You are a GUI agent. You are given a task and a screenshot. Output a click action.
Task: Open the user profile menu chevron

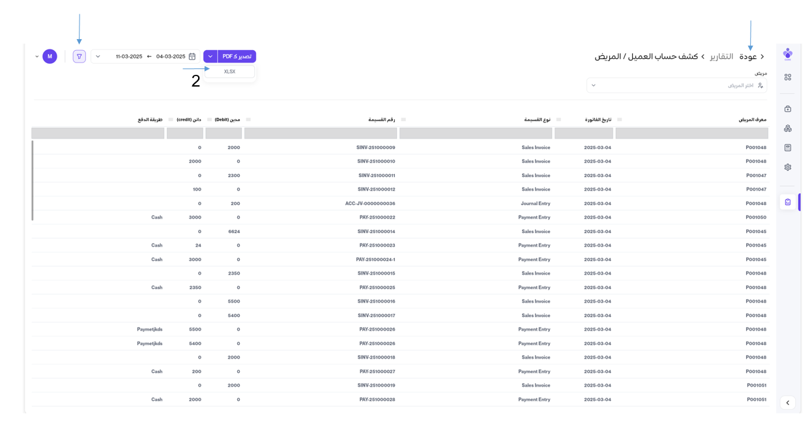[36, 57]
